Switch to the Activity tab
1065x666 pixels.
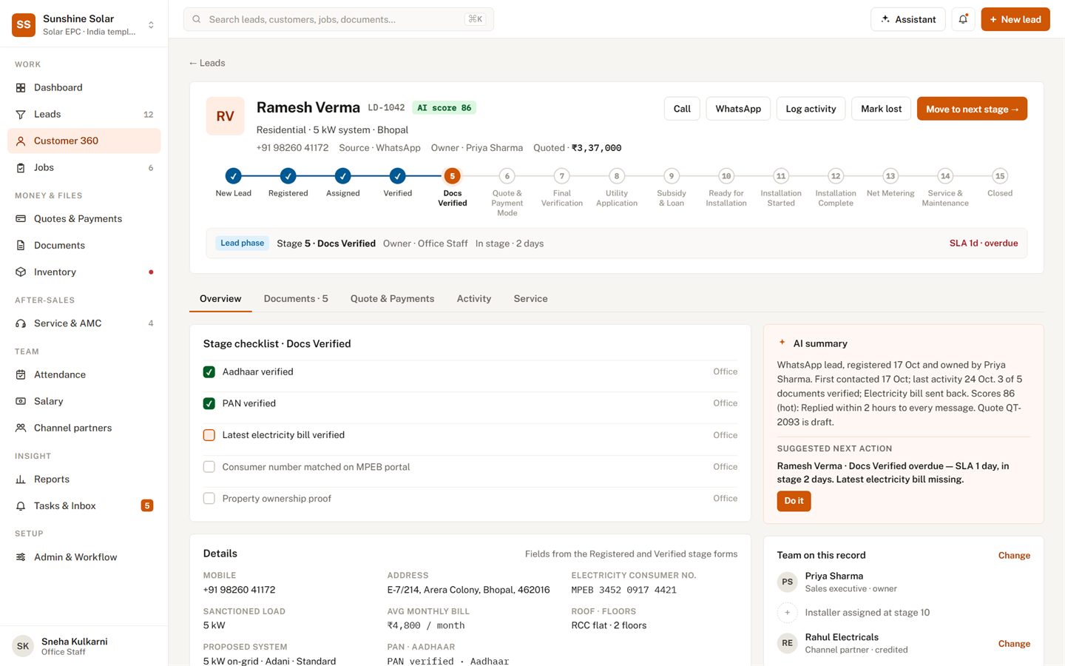[474, 299]
